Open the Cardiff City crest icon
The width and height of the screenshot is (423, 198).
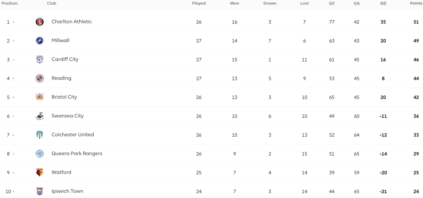[x=40, y=59]
